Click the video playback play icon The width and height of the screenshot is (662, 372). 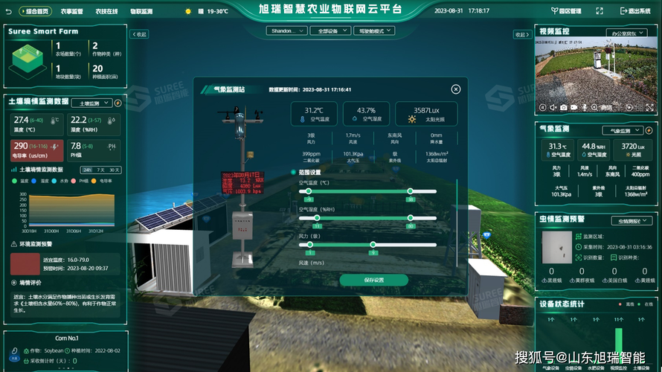[629, 108]
